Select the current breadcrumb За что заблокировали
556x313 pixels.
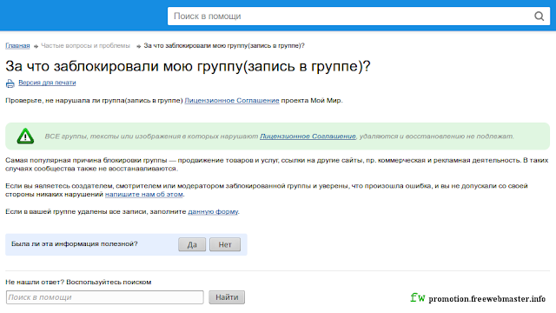click(224, 46)
